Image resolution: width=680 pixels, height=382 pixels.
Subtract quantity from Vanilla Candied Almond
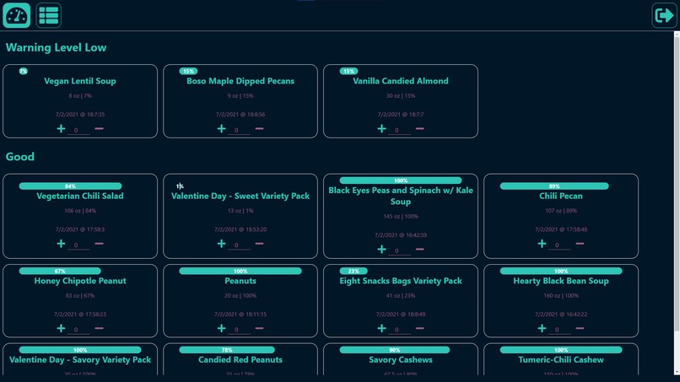click(x=420, y=129)
